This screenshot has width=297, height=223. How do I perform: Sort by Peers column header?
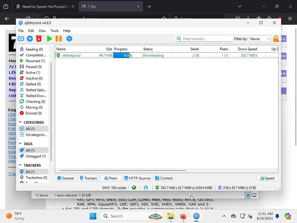coord(215,49)
